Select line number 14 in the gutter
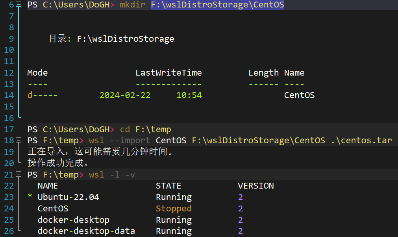 9,95
